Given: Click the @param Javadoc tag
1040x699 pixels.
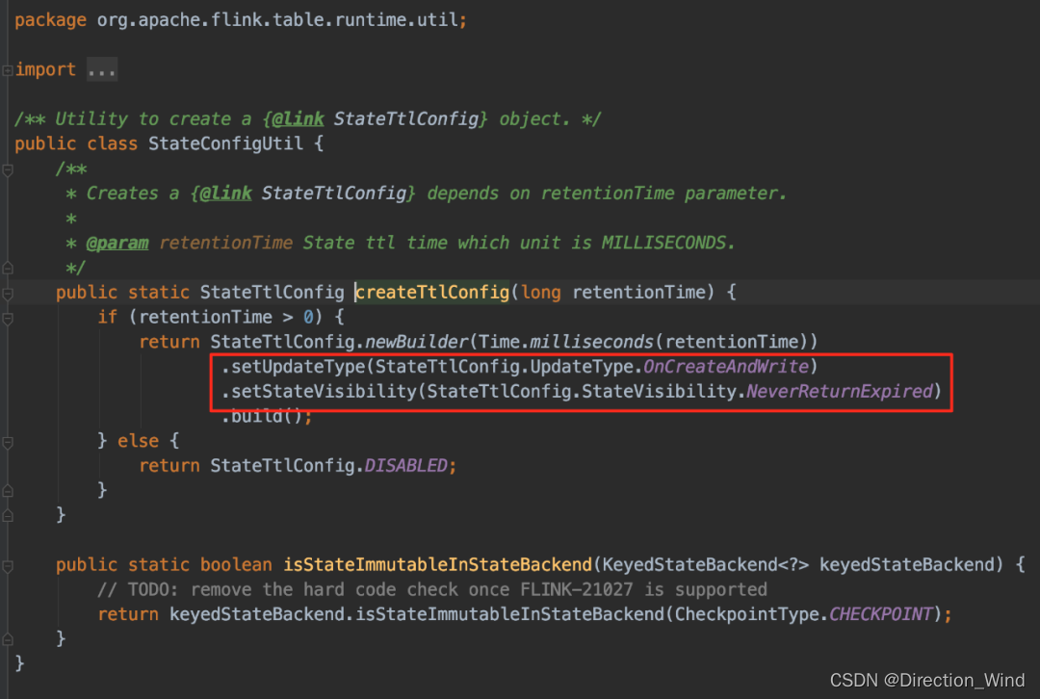Looking at the screenshot, I should pyautogui.click(x=117, y=244).
